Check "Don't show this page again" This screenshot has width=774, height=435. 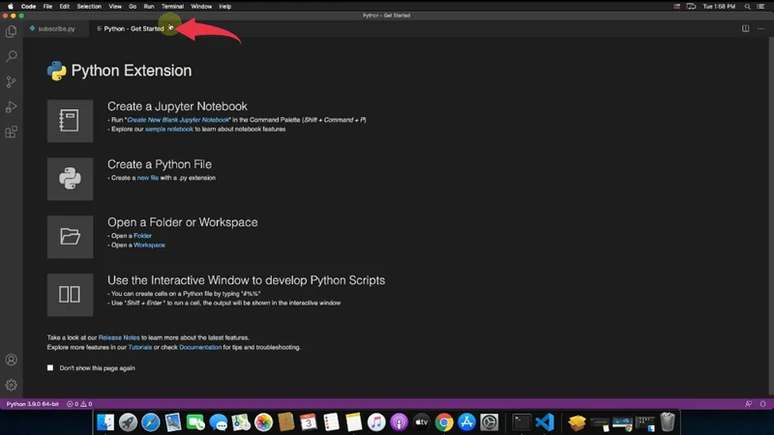click(51, 367)
